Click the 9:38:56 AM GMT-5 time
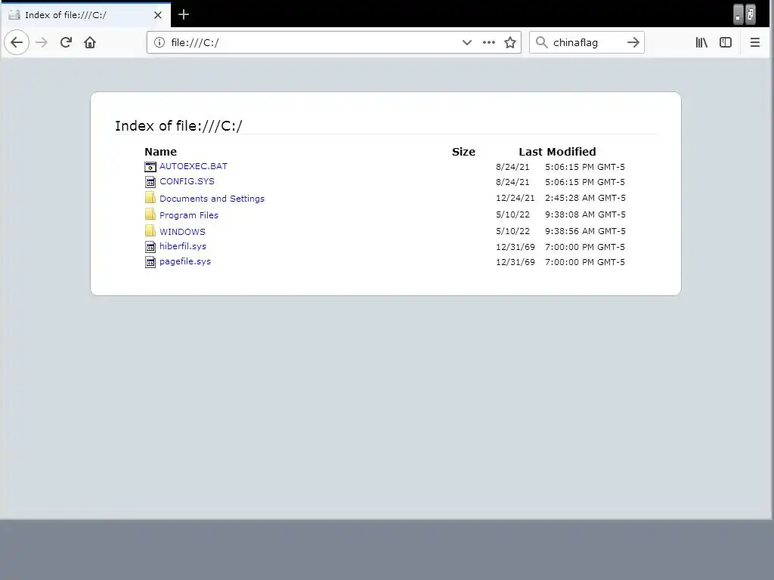Image resolution: width=774 pixels, height=580 pixels. [585, 231]
